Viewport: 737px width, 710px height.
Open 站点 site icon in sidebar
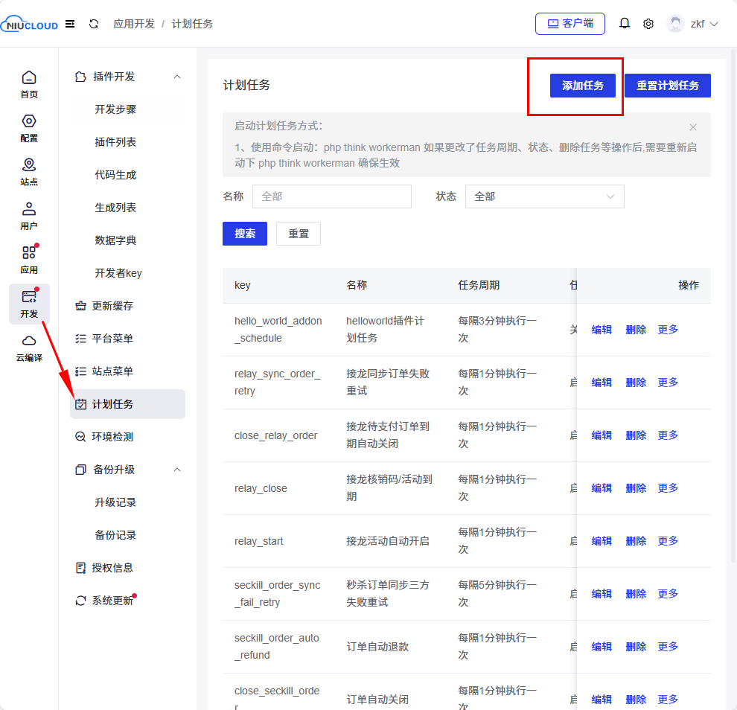(29, 171)
